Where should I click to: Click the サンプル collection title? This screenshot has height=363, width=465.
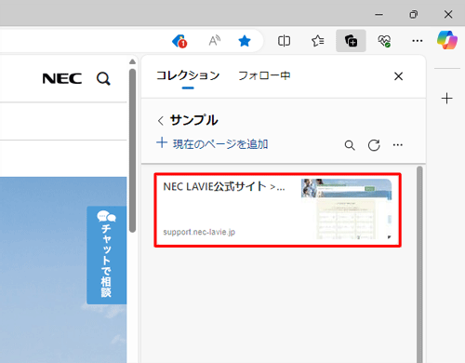194,120
